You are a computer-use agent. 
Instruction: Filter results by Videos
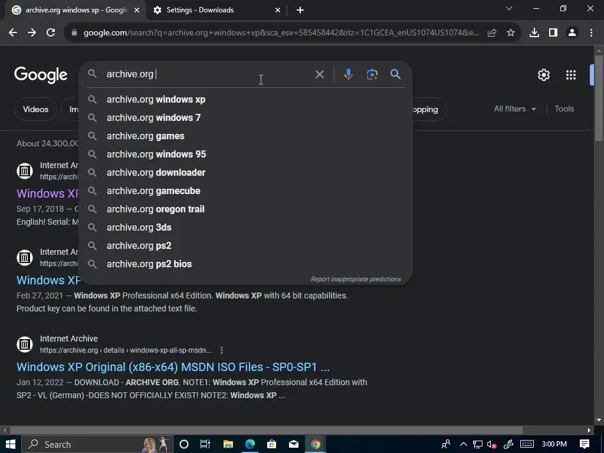point(35,109)
